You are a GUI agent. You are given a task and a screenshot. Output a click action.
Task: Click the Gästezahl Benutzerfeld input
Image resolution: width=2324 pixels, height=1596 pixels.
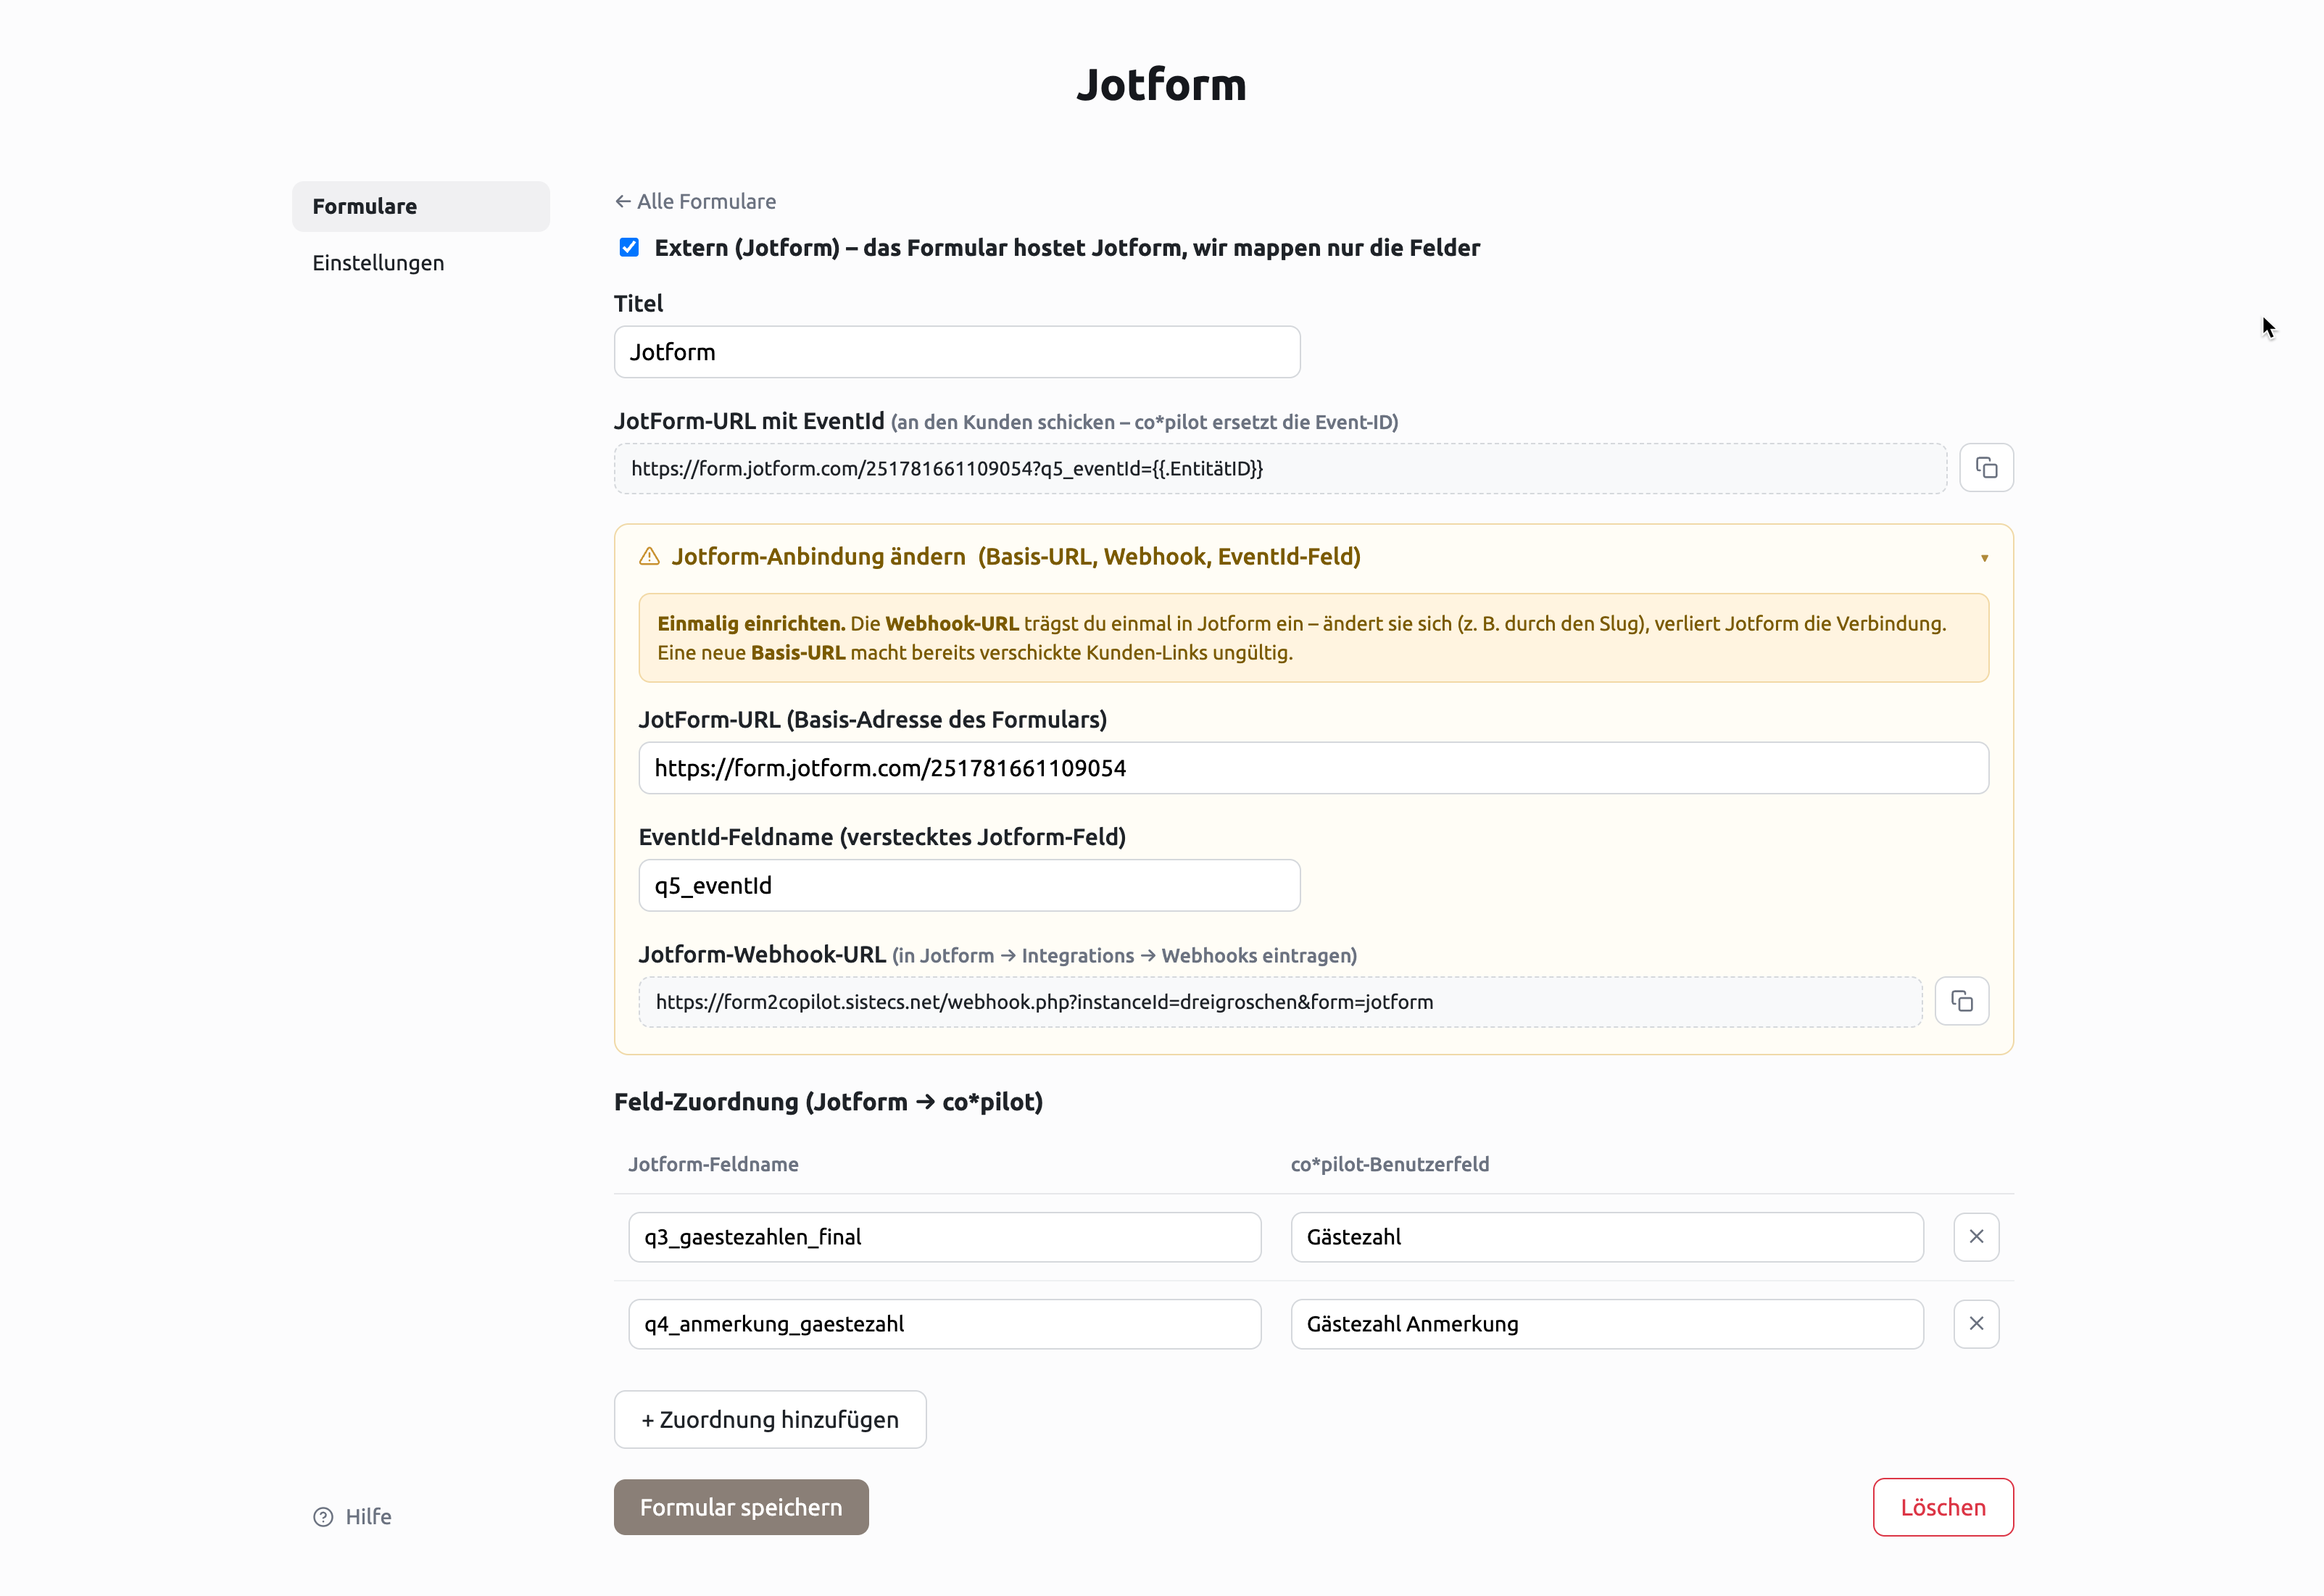(x=1607, y=1237)
